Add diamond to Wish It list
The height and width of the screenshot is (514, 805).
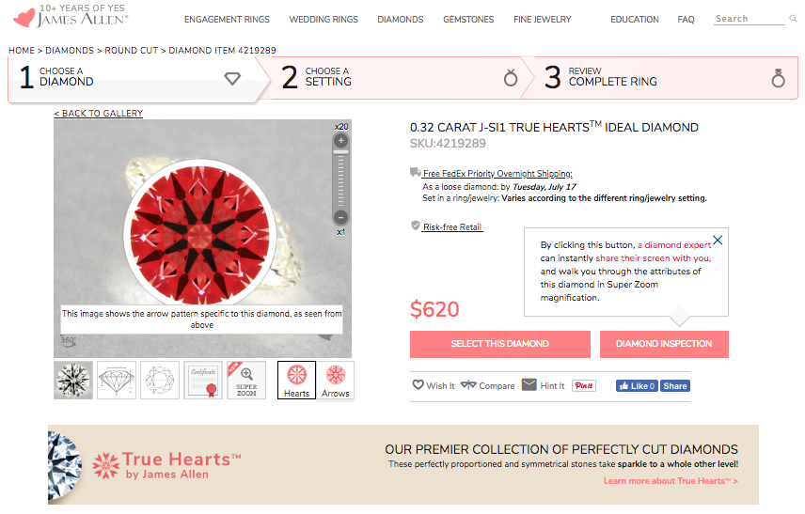434,385
